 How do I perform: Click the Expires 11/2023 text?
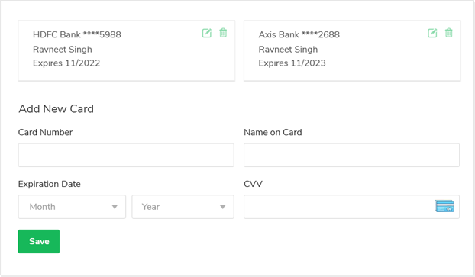[x=292, y=63]
